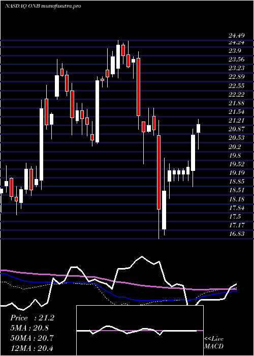Viewport: 254px width, 356px height.
Task: Select the 23.56 price axis label
Action: [237, 60]
